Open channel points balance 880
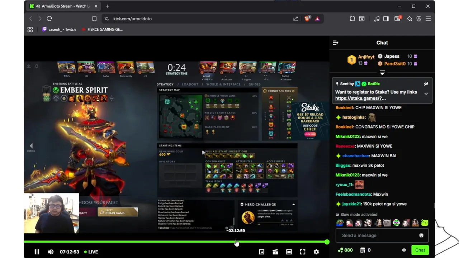This screenshot has width=459, height=258. (345, 250)
